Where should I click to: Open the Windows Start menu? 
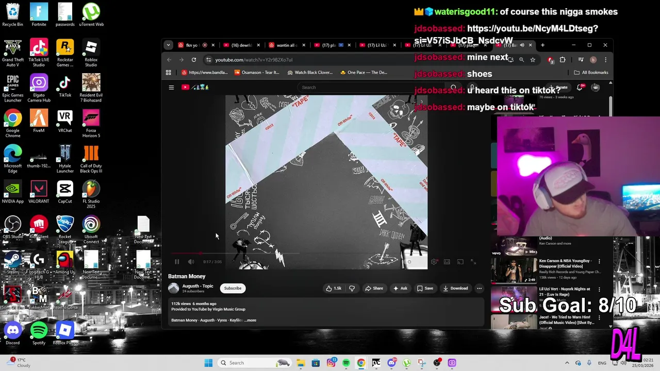click(x=208, y=363)
